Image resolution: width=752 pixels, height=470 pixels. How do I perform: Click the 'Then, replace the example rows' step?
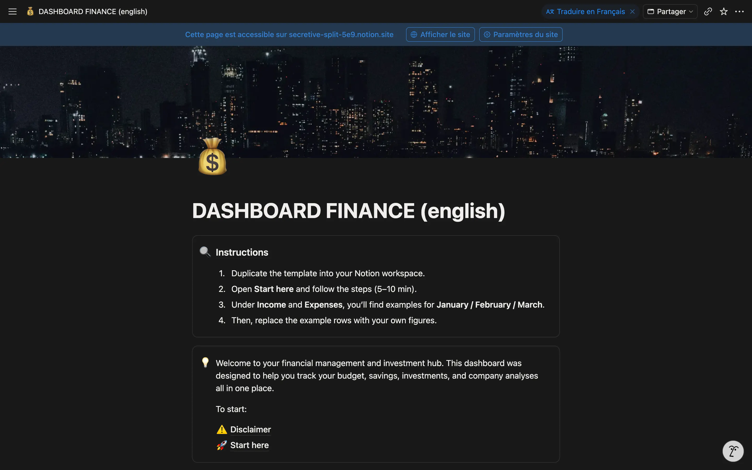click(x=334, y=320)
